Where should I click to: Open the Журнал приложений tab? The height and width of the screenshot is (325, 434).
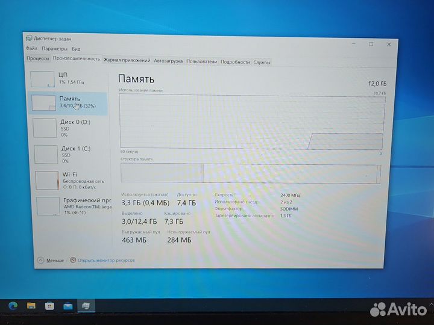point(127,60)
